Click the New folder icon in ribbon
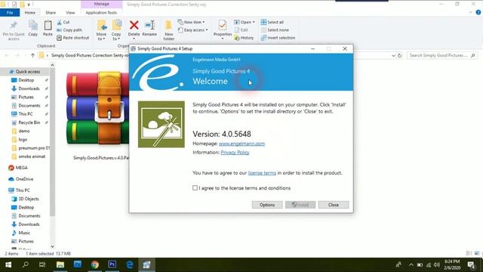Screen dimensions: 483x272 coord(168,25)
